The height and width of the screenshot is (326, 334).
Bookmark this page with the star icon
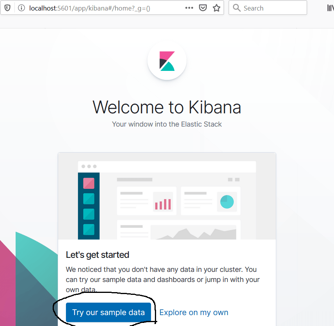tap(217, 8)
